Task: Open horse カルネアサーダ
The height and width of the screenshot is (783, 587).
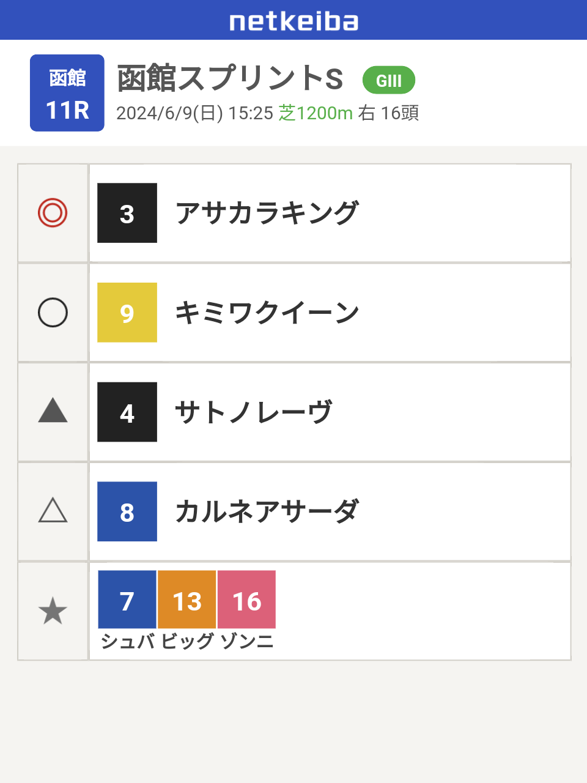Action: [x=267, y=511]
